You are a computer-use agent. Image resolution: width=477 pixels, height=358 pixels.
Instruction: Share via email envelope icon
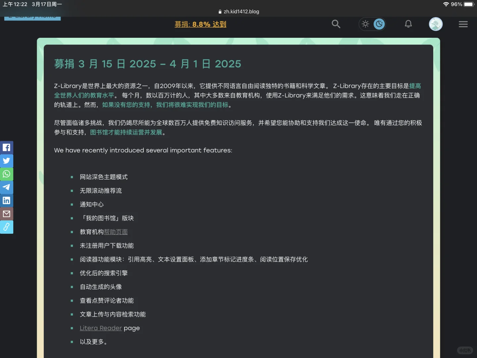pyautogui.click(x=6, y=214)
